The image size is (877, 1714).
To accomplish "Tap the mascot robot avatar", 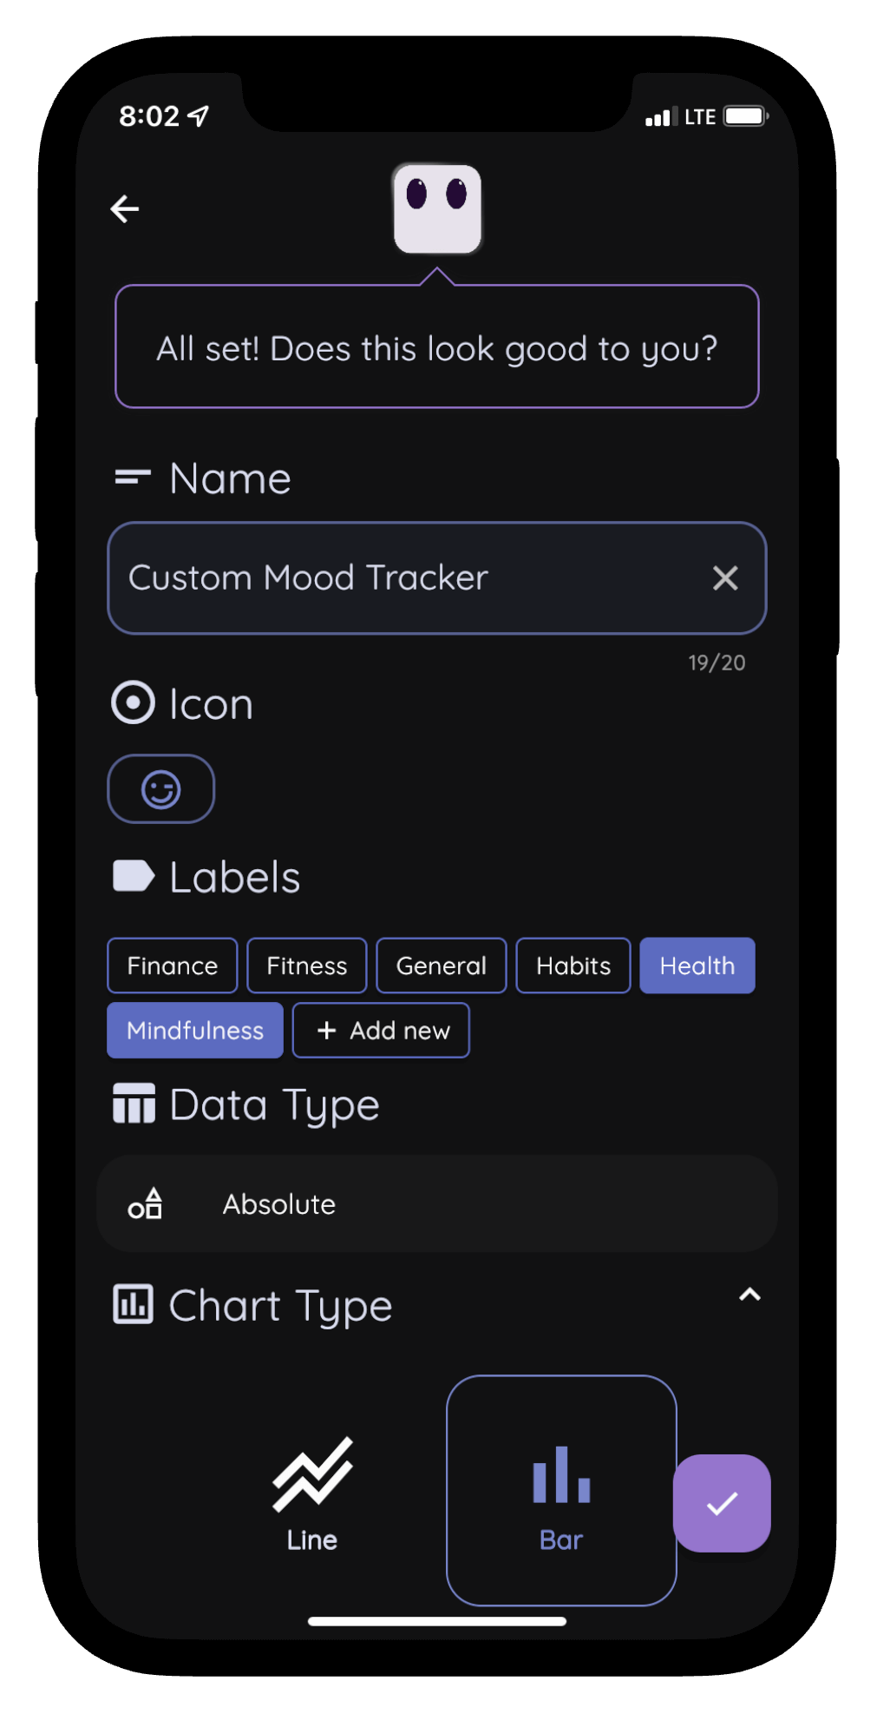I will (437, 208).
